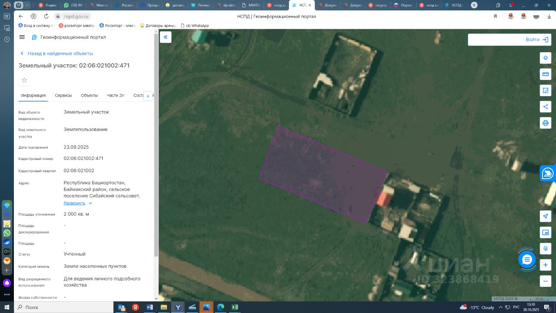Add a new app to browser sidebar
This screenshot has height=313, width=556.
click(x=7, y=270)
